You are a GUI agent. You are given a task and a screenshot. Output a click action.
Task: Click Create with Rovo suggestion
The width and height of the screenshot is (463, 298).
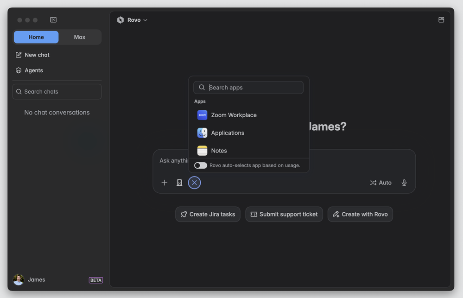(360, 215)
